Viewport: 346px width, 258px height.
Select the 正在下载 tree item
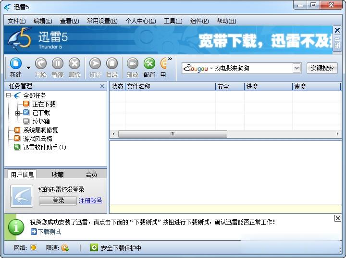pos(44,104)
